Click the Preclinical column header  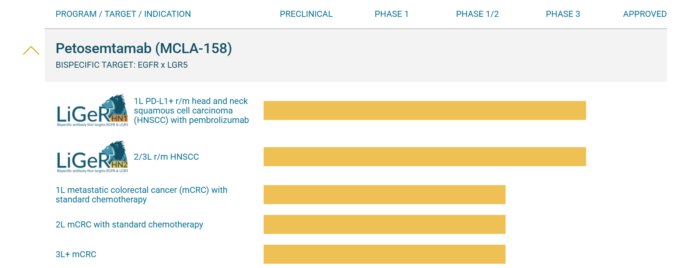(306, 14)
